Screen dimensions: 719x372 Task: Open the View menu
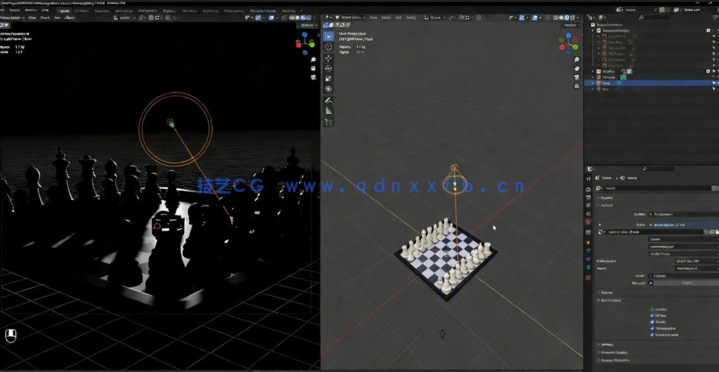372,18
